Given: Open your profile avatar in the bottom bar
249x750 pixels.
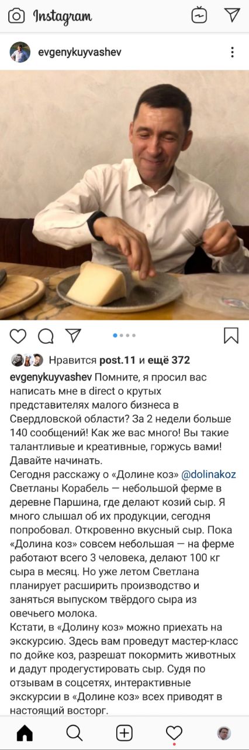Looking at the screenshot, I should [x=224, y=733].
